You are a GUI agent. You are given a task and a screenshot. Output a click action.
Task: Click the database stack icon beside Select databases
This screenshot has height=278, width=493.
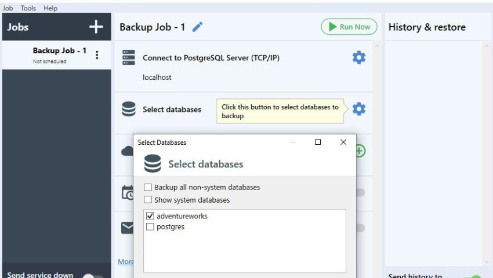point(129,109)
